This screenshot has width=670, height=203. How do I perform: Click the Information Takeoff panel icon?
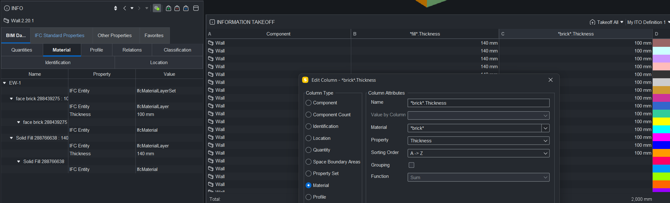212,22
